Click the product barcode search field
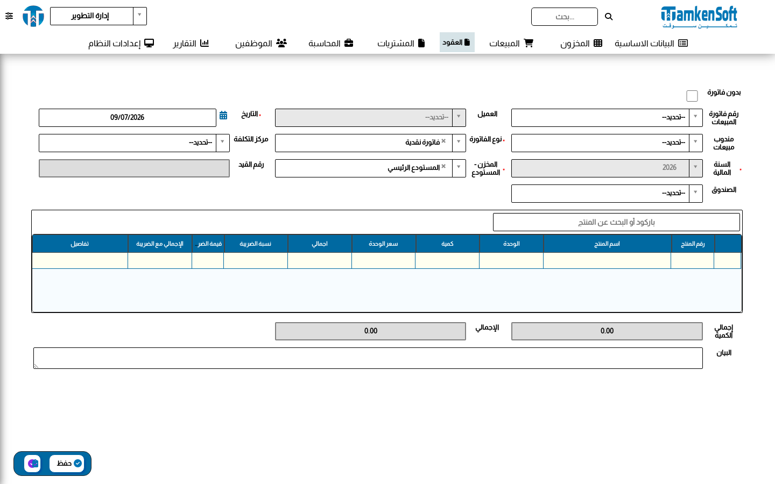Screen dimensions: 775x484 [x=616, y=222]
